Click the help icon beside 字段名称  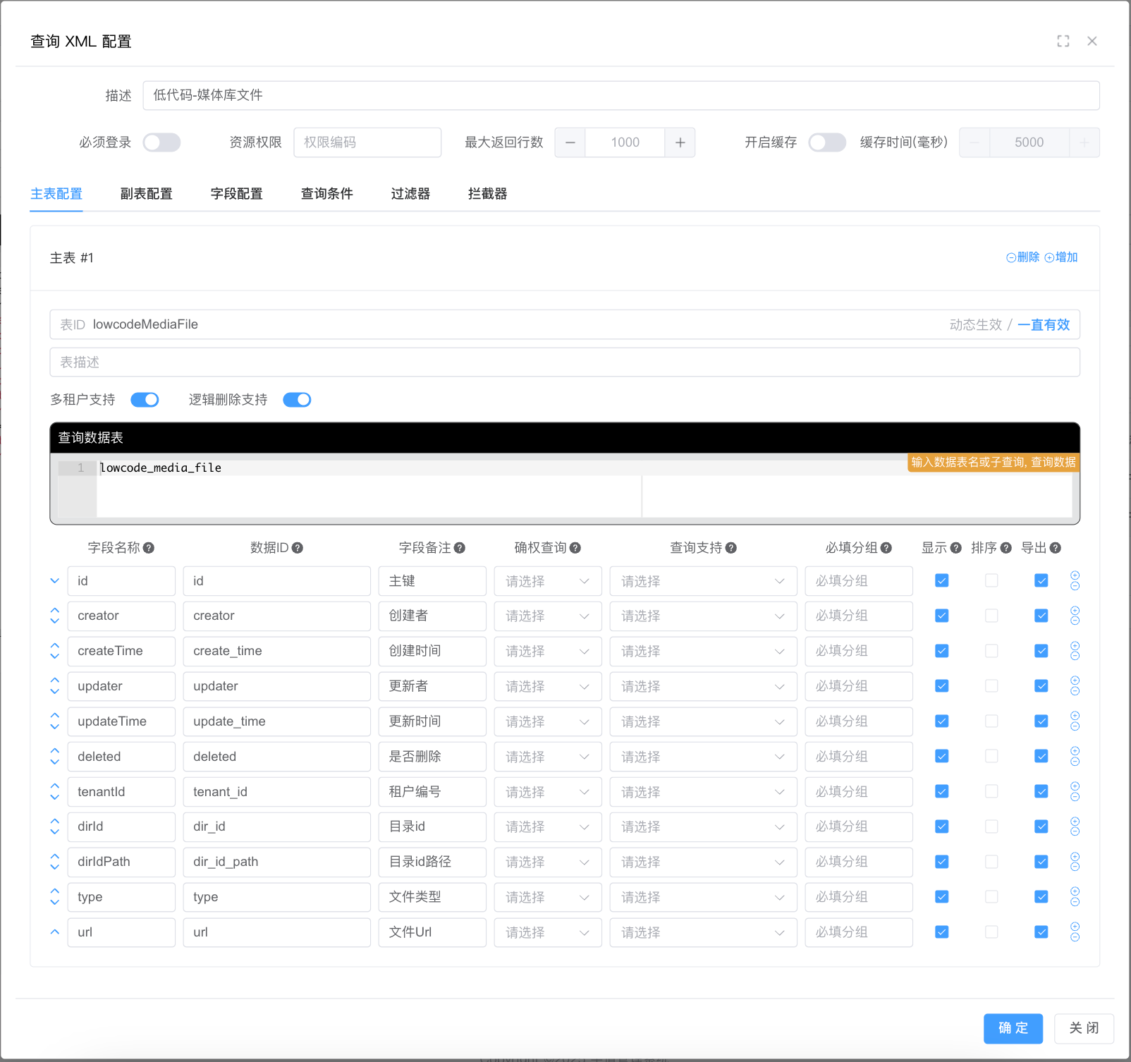click(149, 548)
